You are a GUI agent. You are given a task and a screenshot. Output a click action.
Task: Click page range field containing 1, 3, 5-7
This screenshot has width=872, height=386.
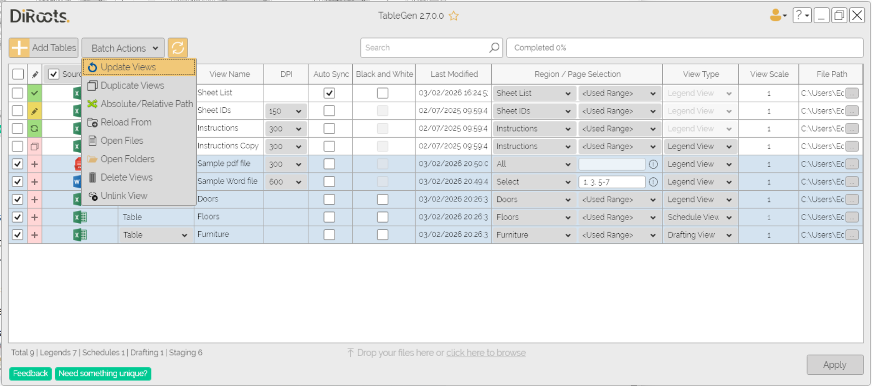[x=612, y=182]
